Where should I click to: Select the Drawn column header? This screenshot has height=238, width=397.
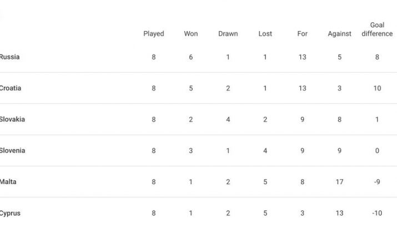[x=228, y=34]
